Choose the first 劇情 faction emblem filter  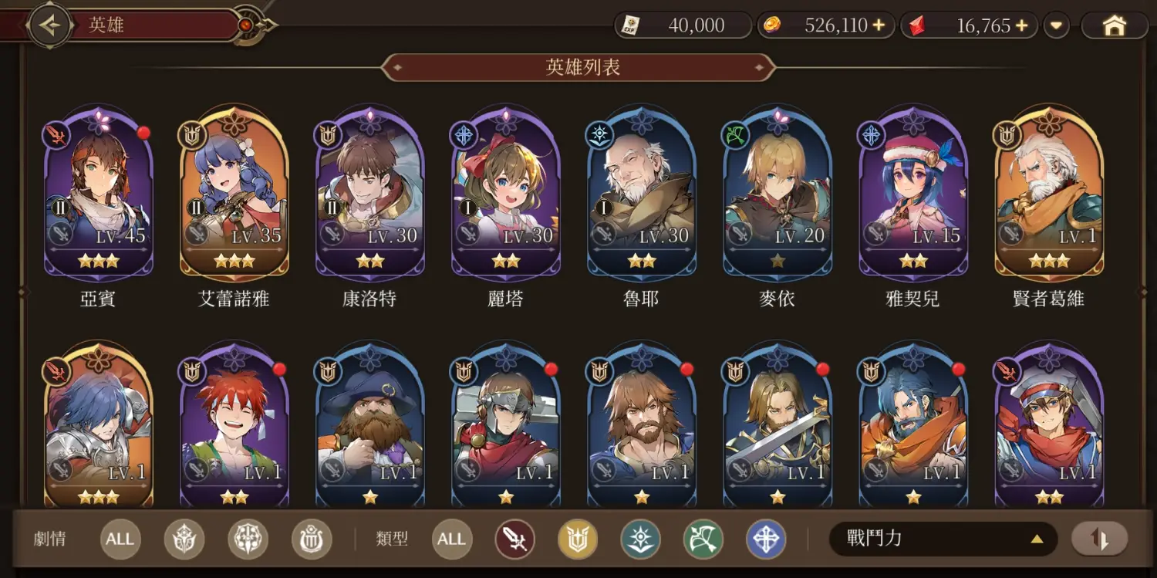184,539
